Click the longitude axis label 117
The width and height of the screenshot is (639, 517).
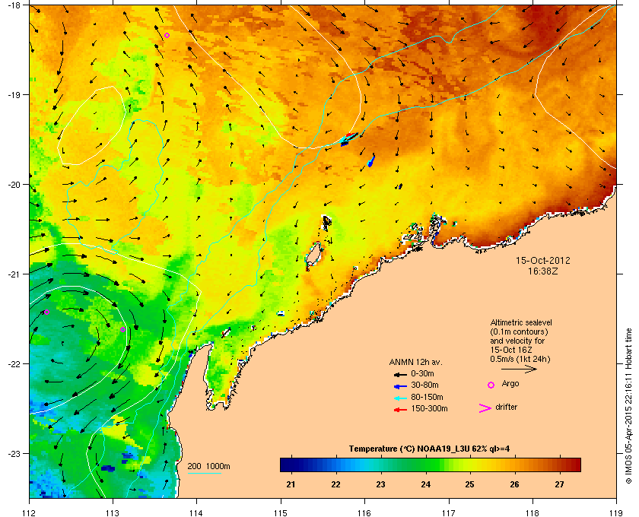point(449,512)
